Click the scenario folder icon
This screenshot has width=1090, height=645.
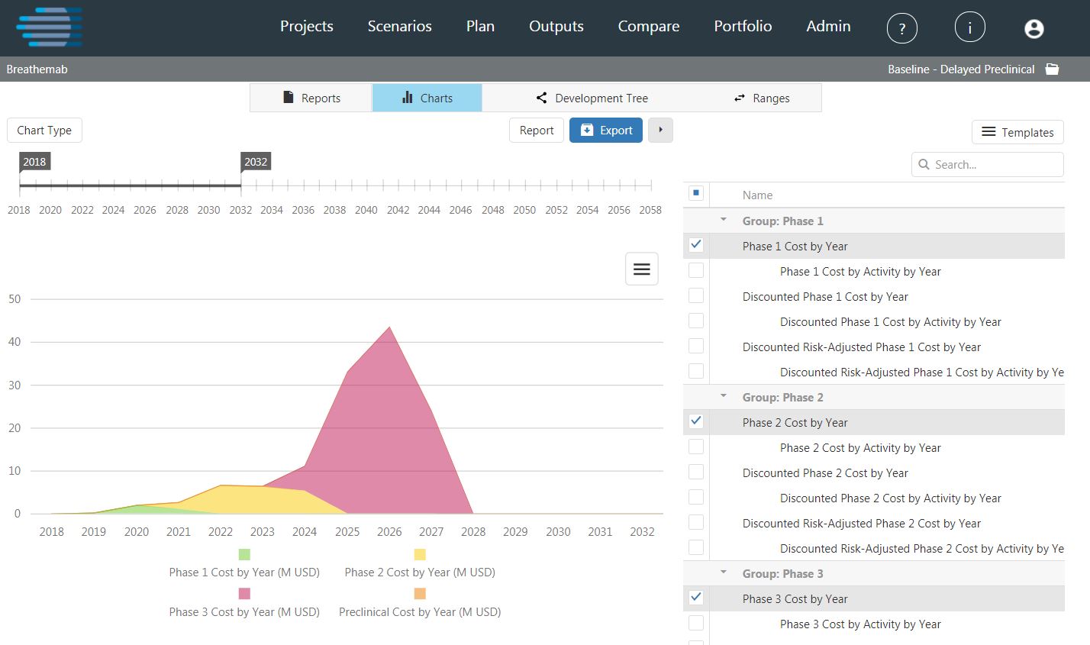[x=1052, y=69]
